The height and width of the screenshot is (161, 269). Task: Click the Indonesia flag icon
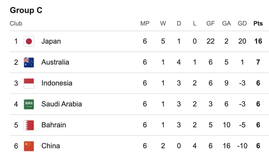[29, 83]
